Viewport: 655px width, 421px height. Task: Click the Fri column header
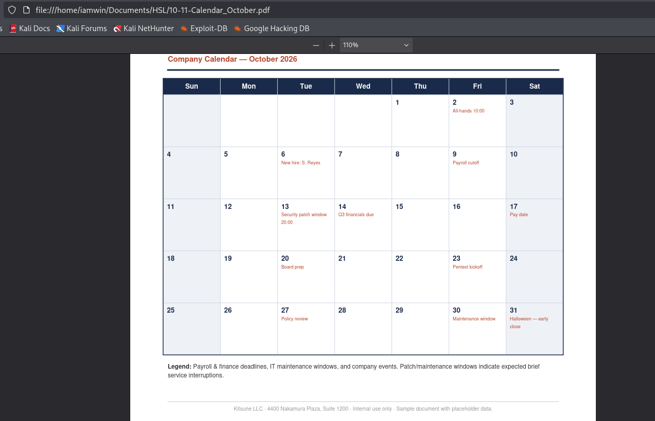coord(477,86)
